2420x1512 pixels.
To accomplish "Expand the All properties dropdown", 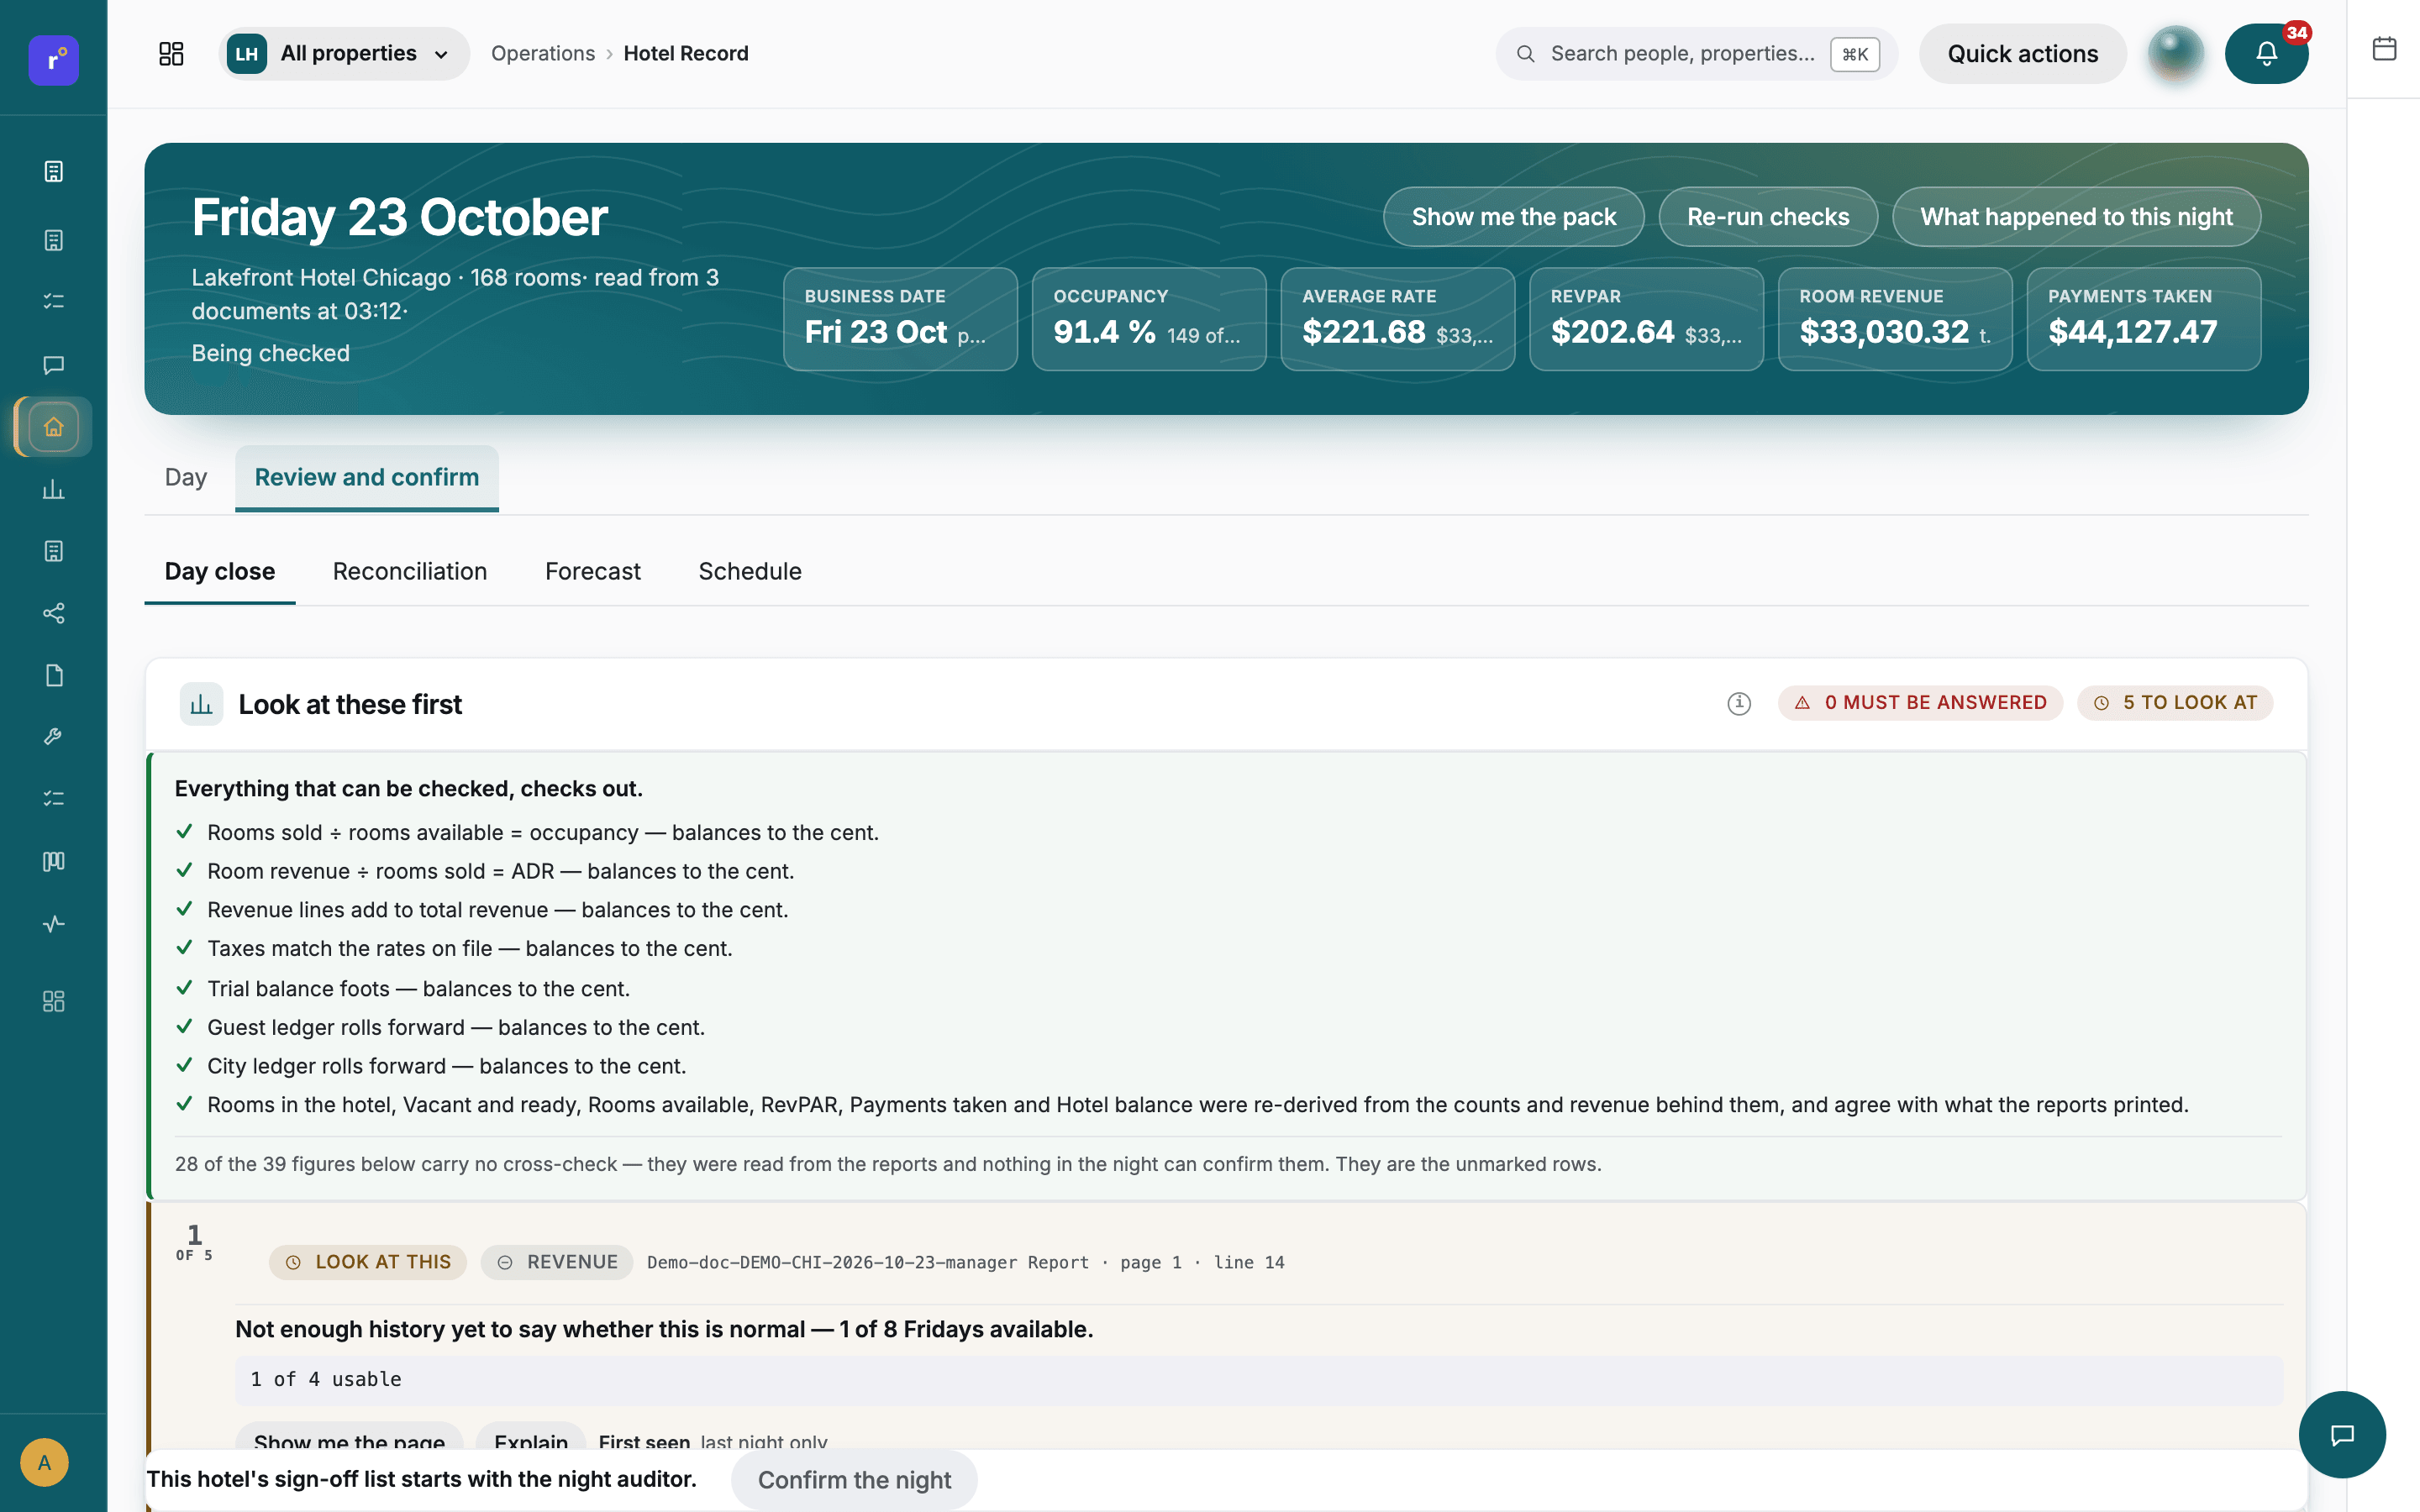I will (x=344, y=54).
